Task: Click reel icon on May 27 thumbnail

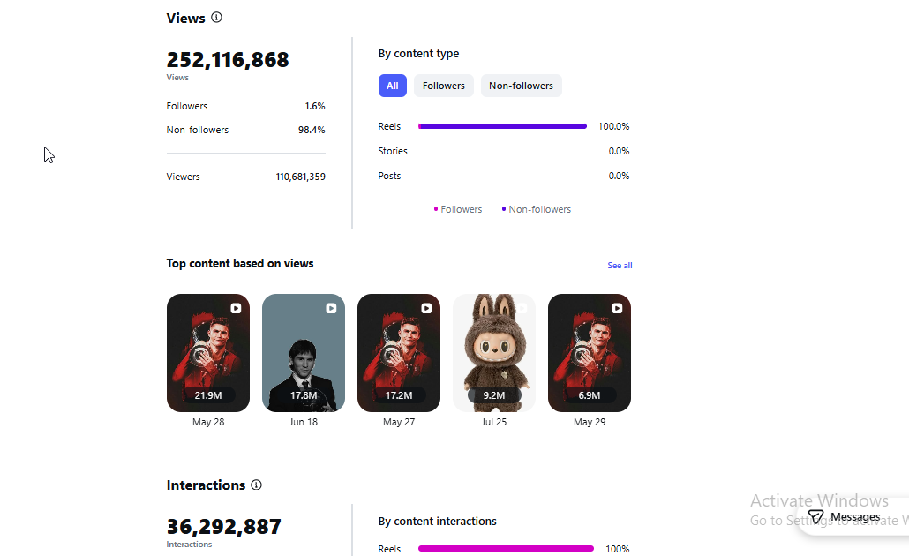Action: [426, 308]
